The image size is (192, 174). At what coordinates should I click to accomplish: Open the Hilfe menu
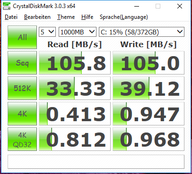[87, 17]
